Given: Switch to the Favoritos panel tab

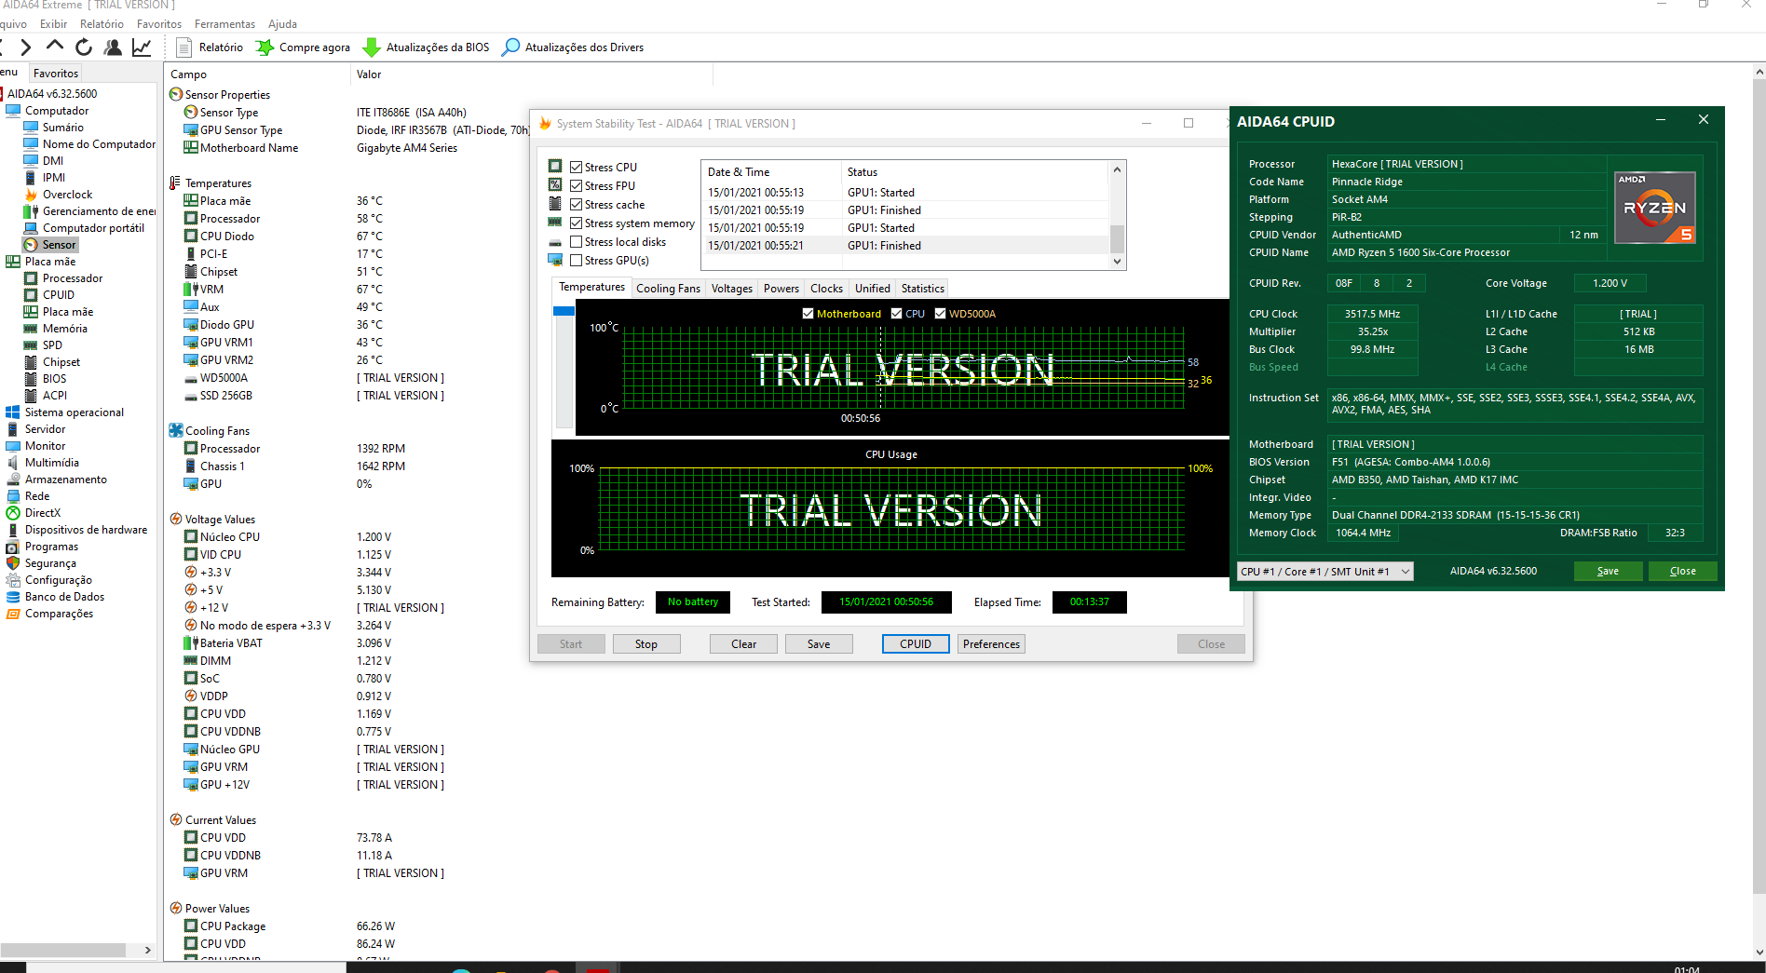Looking at the screenshot, I should pyautogui.click(x=56, y=74).
